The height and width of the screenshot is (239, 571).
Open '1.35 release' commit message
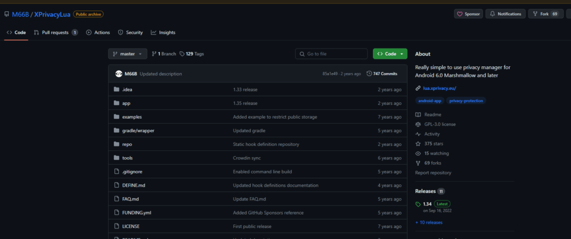(x=245, y=103)
